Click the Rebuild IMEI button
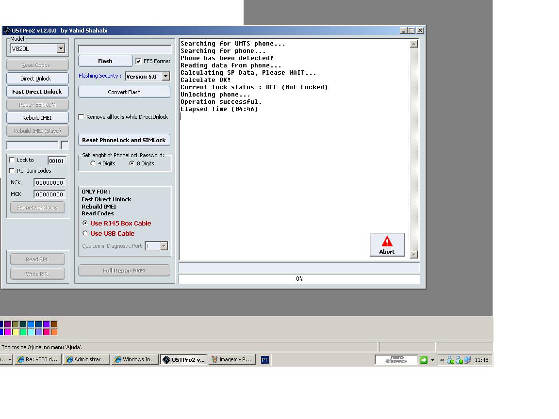The image size is (559, 419). click(x=37, y=118)
